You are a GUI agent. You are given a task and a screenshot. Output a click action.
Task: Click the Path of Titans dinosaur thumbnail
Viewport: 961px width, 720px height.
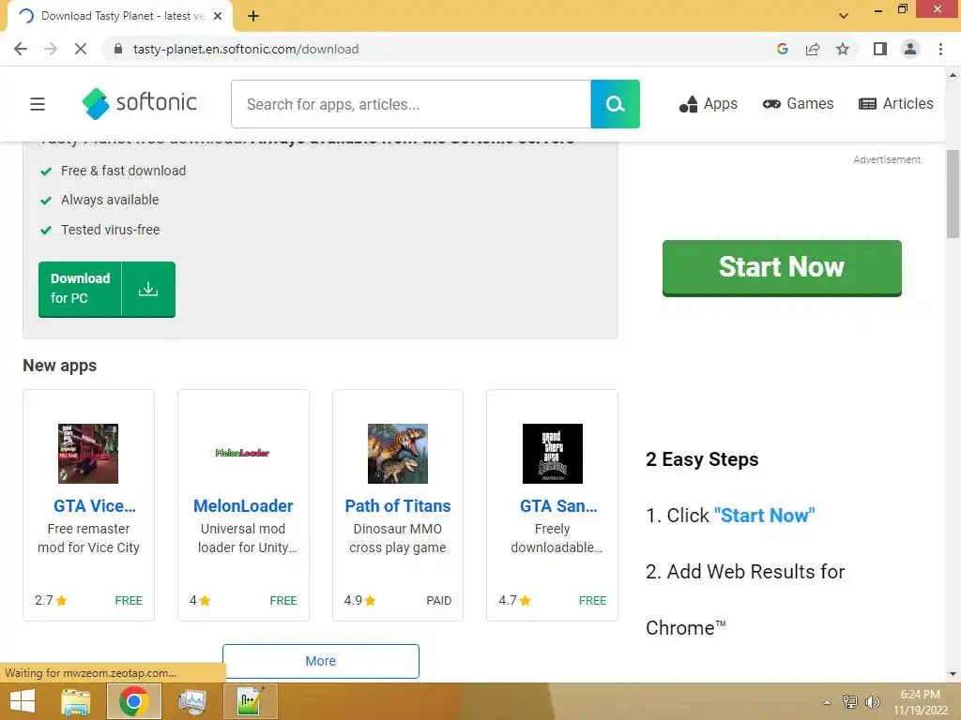[x=398, y=454]
